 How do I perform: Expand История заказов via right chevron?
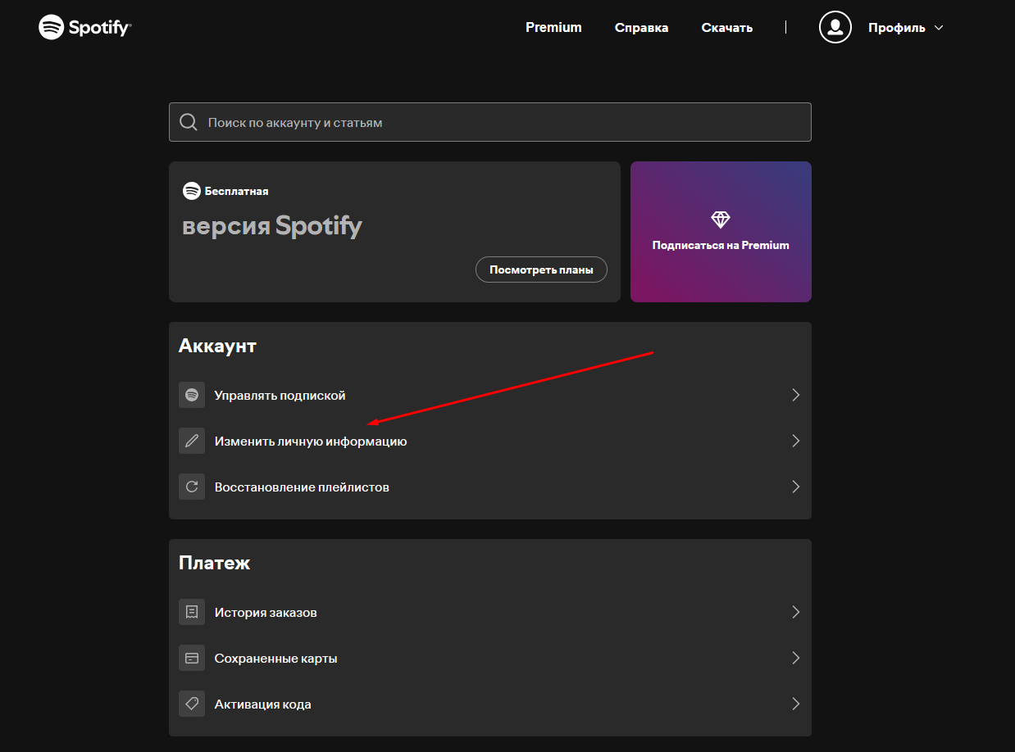pyautogui.click(x=794, y=612)
